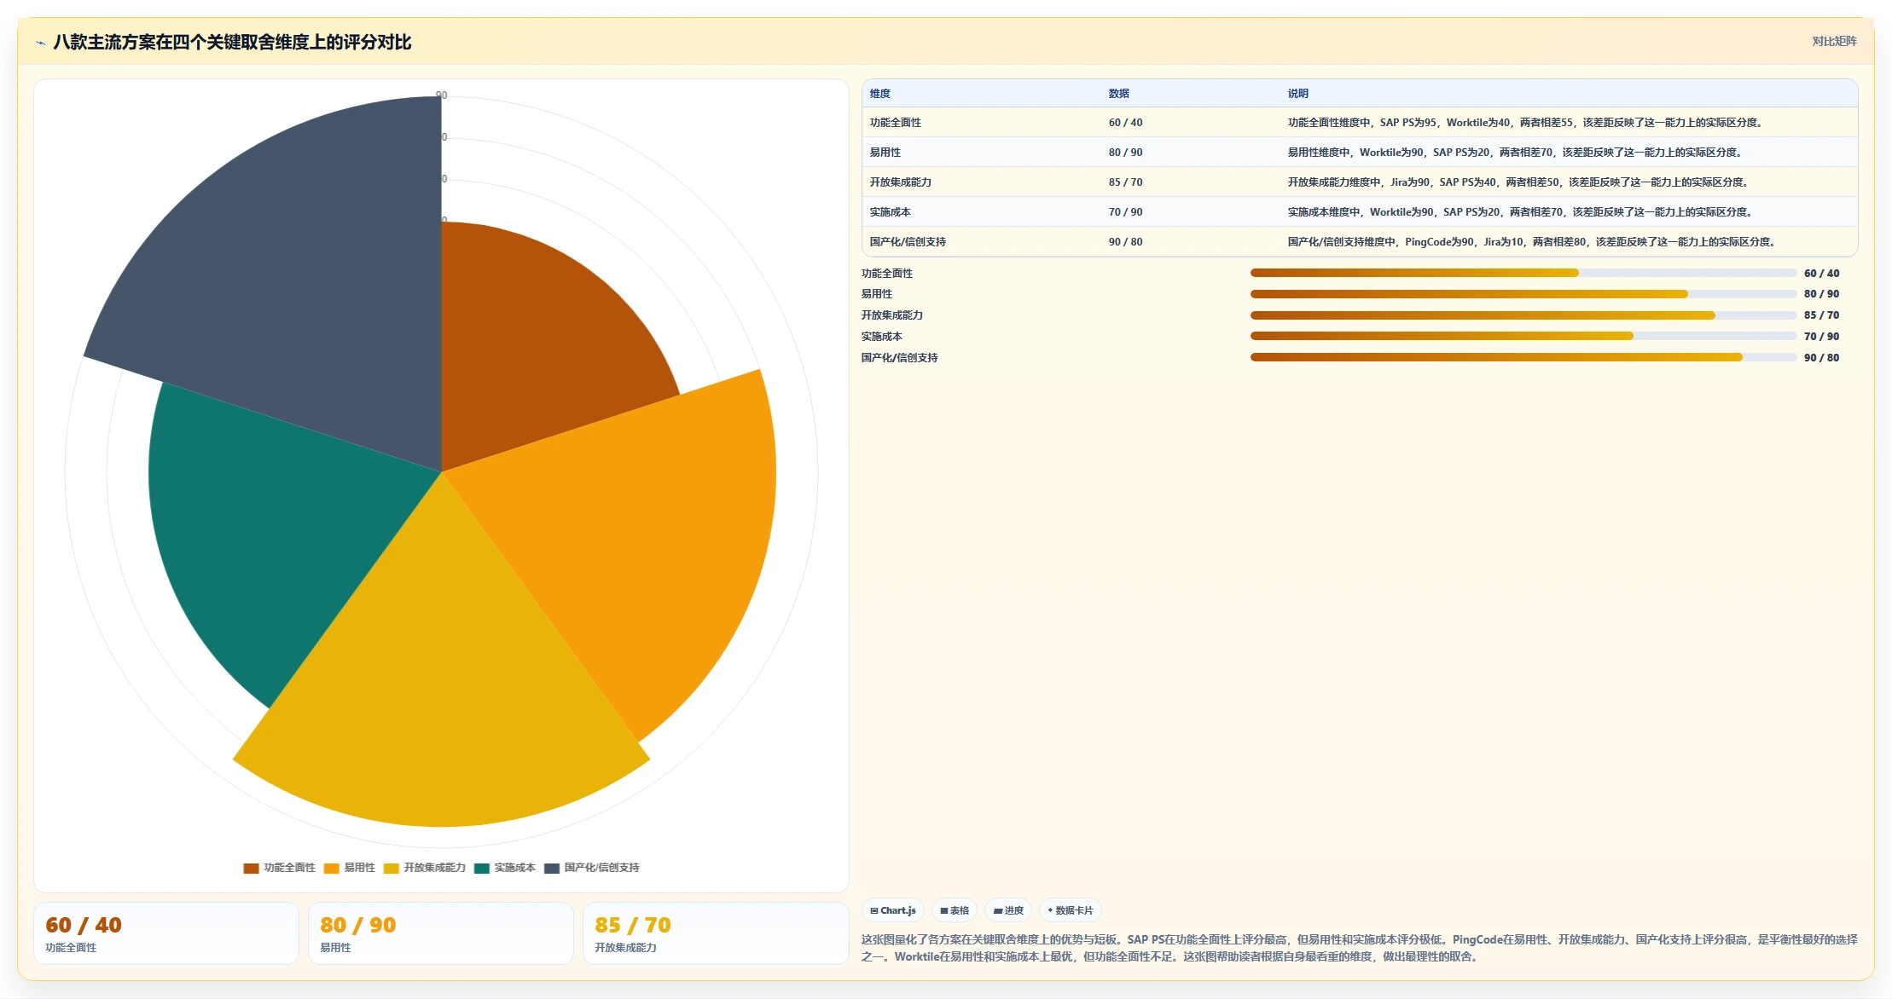This screenshot has width=1892, height=999.
Task: Click the 60 / 40 value beside progress bar
Action: 1821,274
